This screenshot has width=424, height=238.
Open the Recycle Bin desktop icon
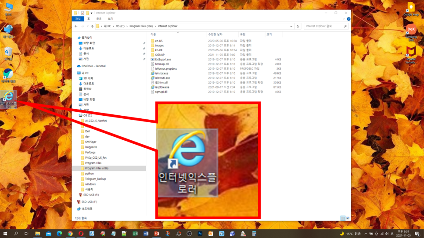pyautogui.click(x=8, y=53)
